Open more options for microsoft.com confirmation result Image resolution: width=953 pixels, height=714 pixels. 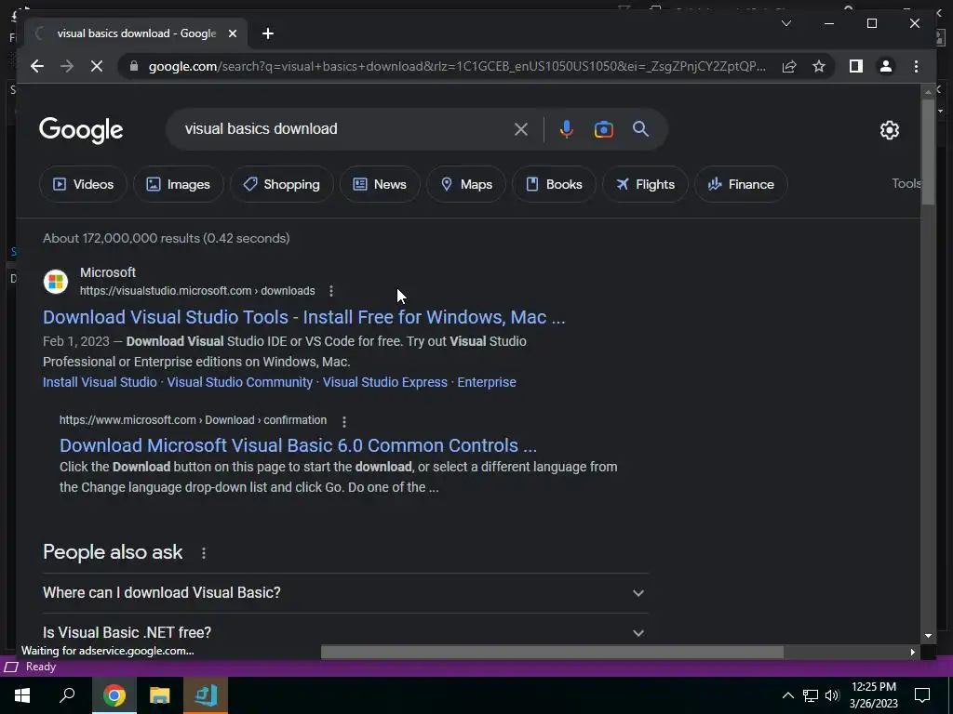click(x=344, y=421)
